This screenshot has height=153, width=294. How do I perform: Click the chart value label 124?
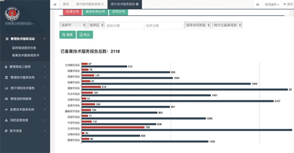tap(96, 93)
